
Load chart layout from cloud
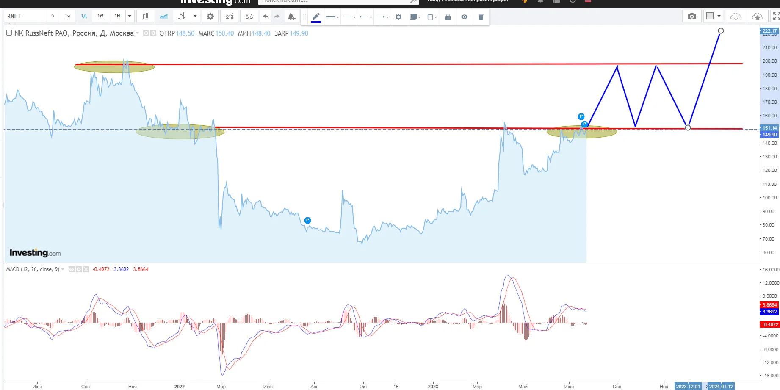[736, 16]
